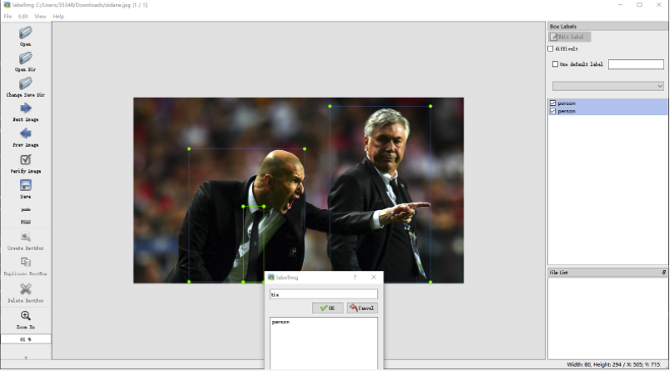Click the top-left vertex of left person box
Screen dimensions: 670x371
pos(189,148)
